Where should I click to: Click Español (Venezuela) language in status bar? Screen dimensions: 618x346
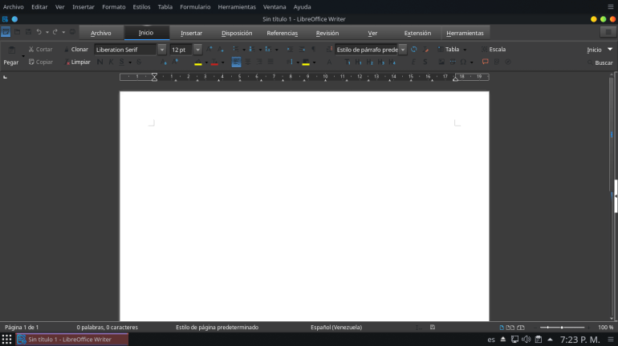[336, 327]
